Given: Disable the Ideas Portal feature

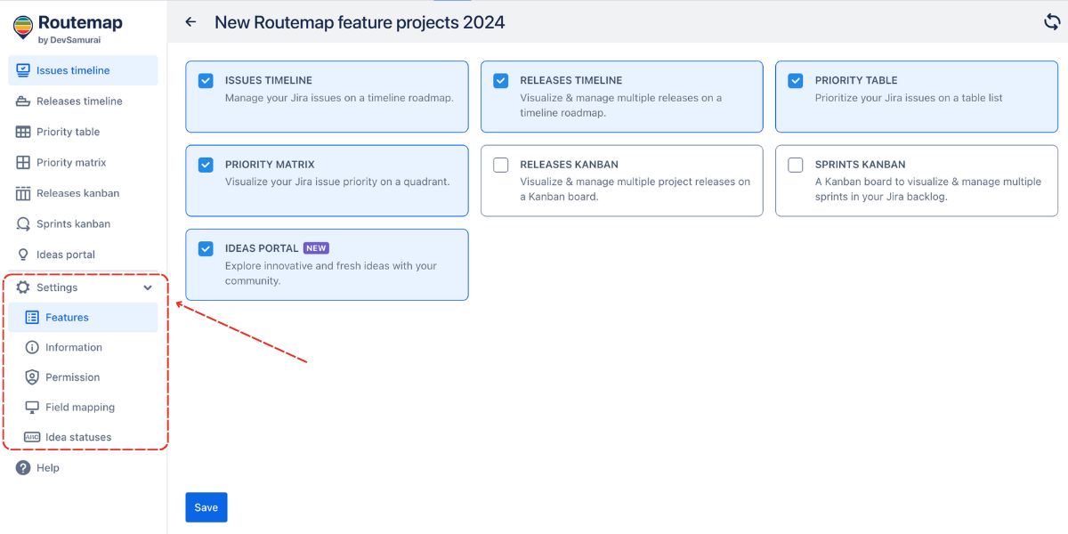Looking at the screenshot, I should coord(205,248).
